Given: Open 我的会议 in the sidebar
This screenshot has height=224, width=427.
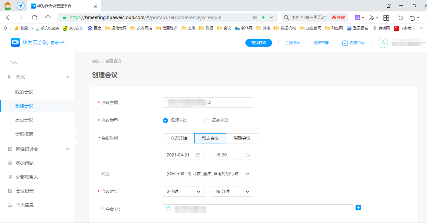Looking at the screenshot, I should (x=24, y=92).
